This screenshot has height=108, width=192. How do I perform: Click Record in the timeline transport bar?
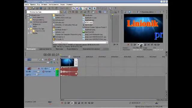point(62,103)
